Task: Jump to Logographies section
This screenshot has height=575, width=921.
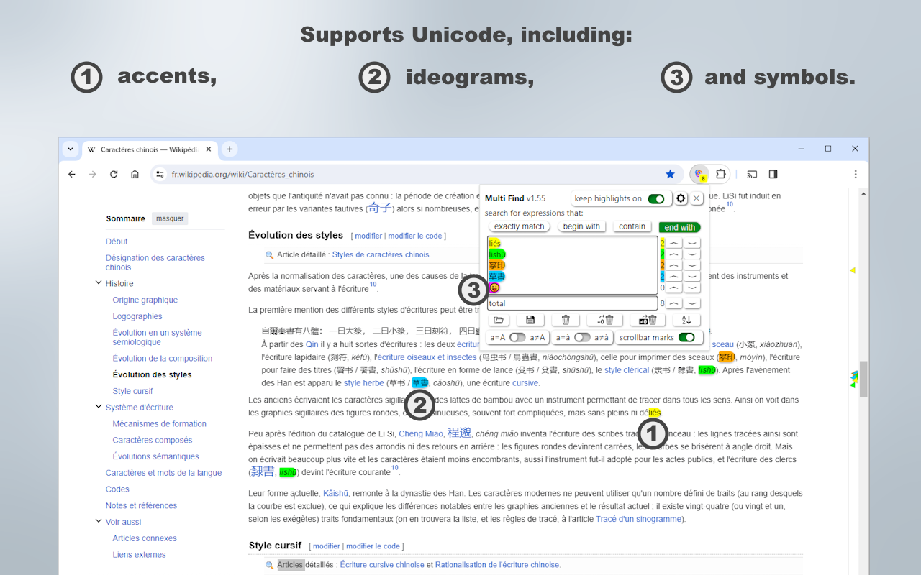Action: pyautogui.click(x=137, y=316)
